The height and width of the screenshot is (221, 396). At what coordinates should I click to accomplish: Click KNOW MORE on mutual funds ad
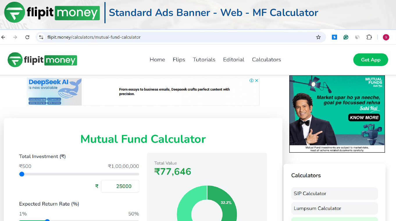click(x=364, y=117)
